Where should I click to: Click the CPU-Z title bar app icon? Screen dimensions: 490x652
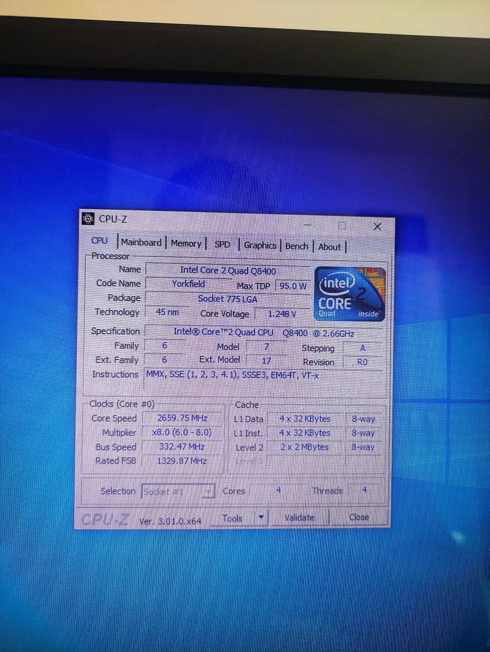pos(88,219)
